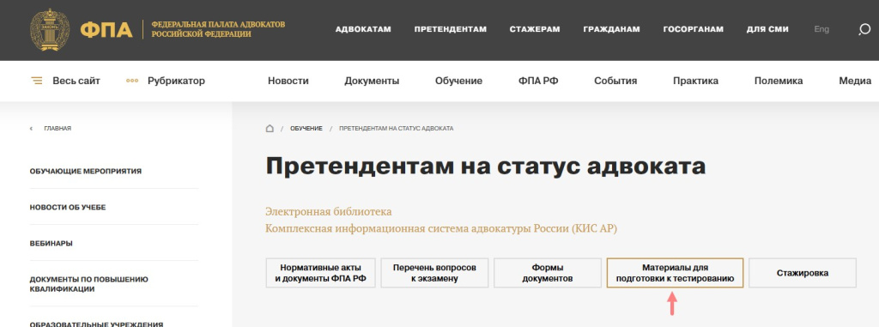Click the hamburger icon beside Весь сайт
The height and width of the screenshot is (327, 879).
37,81
